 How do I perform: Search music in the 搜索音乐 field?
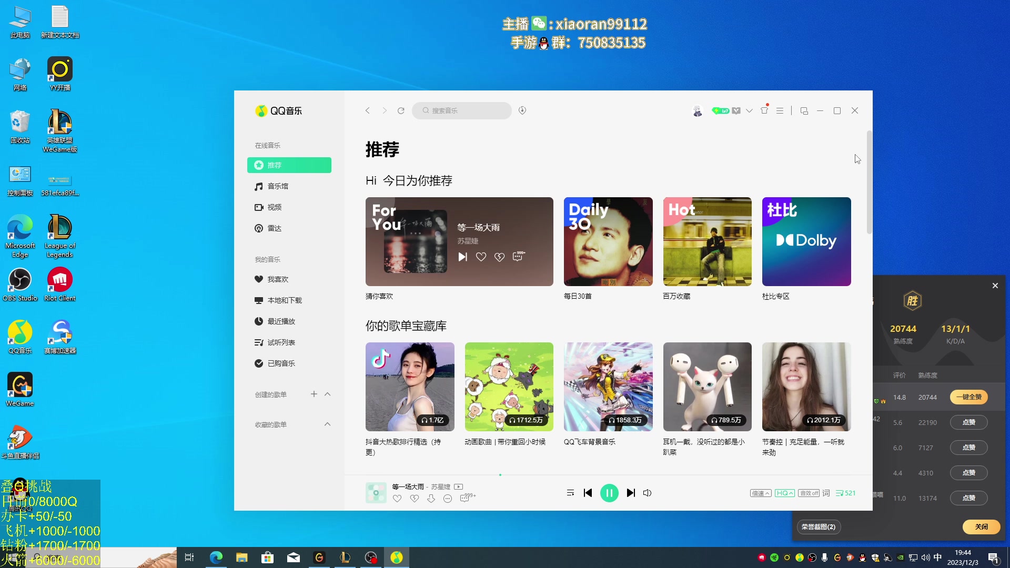click(462, 110)
